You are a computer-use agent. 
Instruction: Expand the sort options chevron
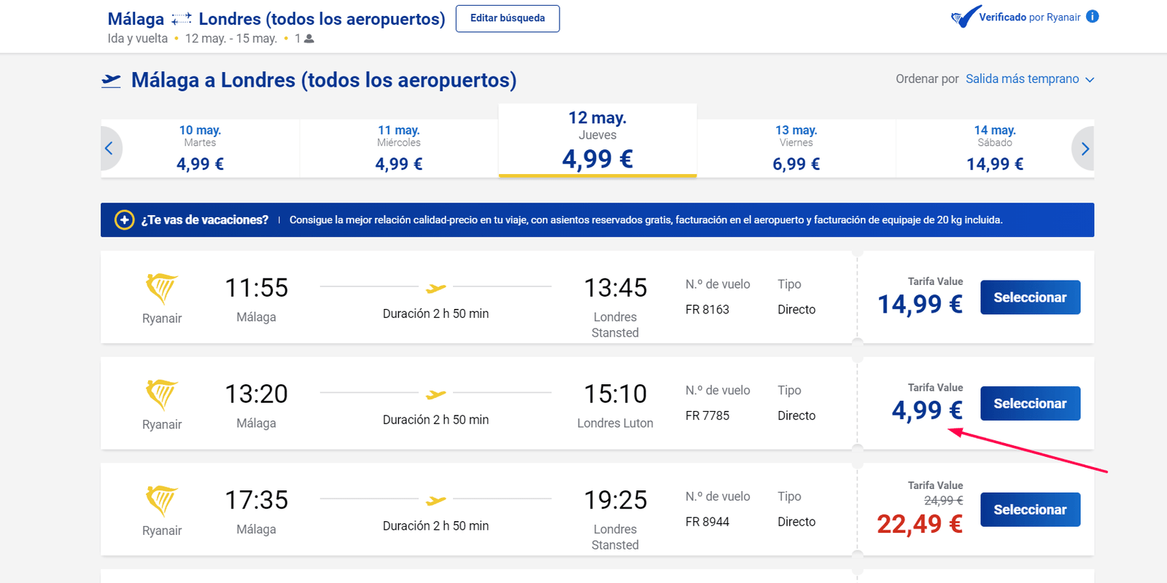(x=1090, y=79)
